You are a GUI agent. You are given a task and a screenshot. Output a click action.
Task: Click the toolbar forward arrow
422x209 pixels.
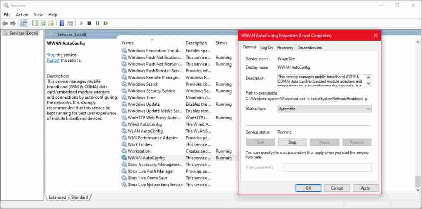pos(13,23)
